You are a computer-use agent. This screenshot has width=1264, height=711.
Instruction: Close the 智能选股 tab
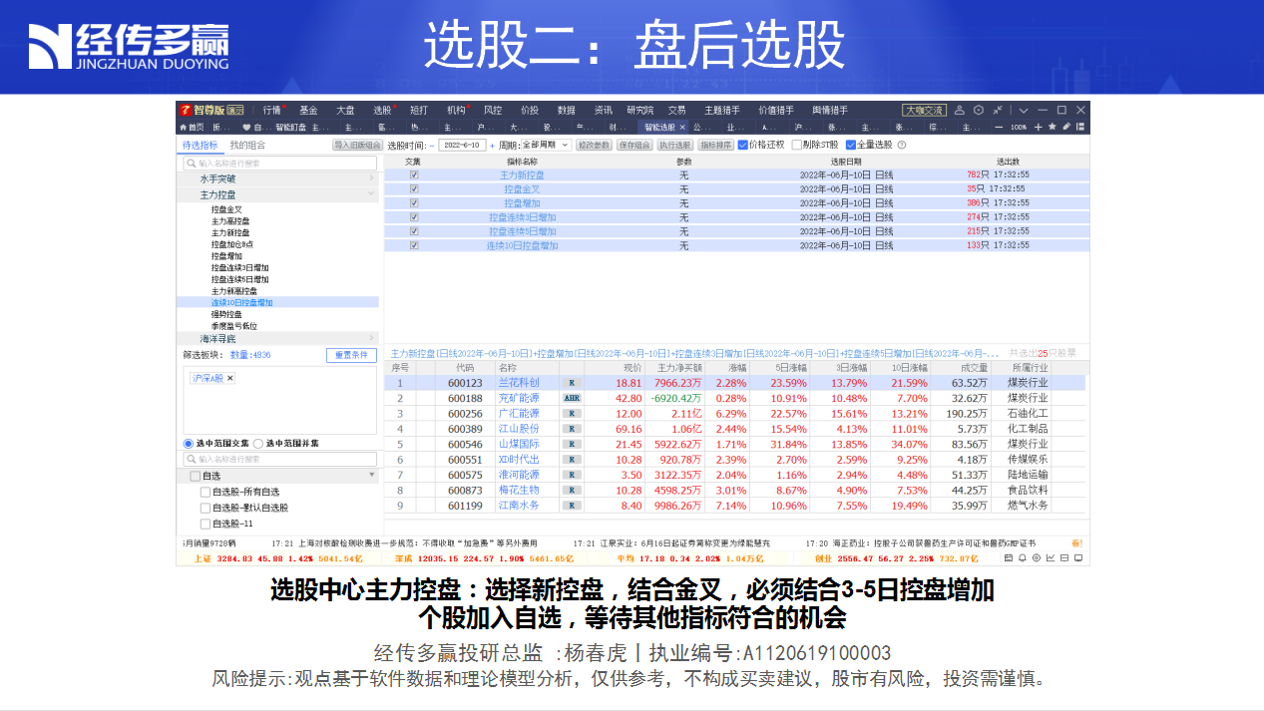pos(682,128)
